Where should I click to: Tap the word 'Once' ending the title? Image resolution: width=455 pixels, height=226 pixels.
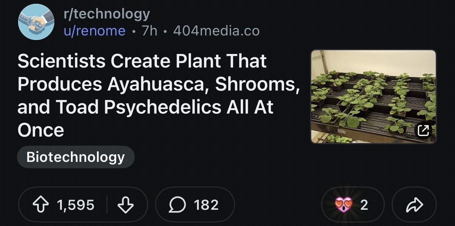coord(41,131)
